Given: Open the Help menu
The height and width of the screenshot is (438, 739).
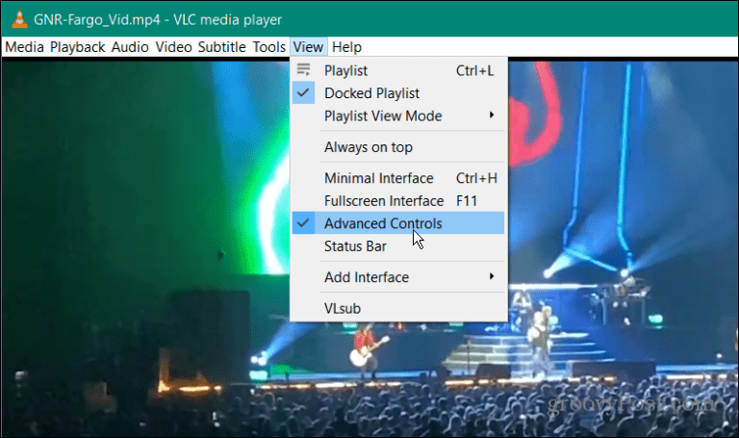Looking at the screenshot, I should tap(346, 47).
